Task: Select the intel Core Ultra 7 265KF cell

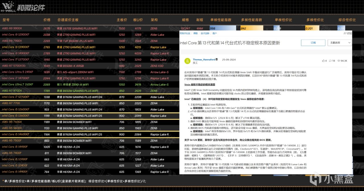Action: tap(17, 84)
